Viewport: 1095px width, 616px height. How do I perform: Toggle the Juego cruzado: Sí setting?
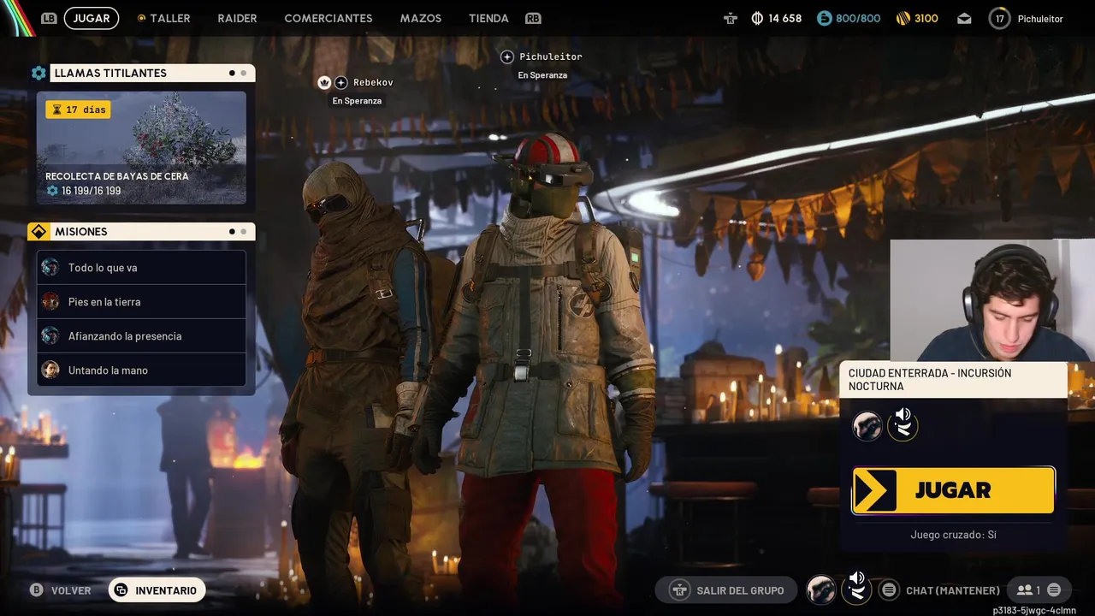point(953,535)
